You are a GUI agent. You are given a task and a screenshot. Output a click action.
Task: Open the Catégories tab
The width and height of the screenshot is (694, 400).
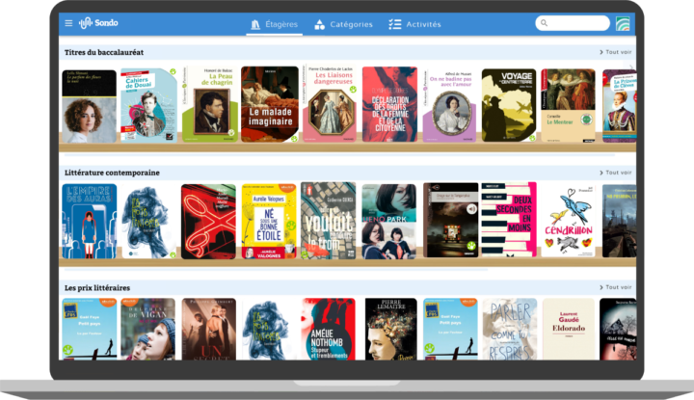(x=343, y=24)
